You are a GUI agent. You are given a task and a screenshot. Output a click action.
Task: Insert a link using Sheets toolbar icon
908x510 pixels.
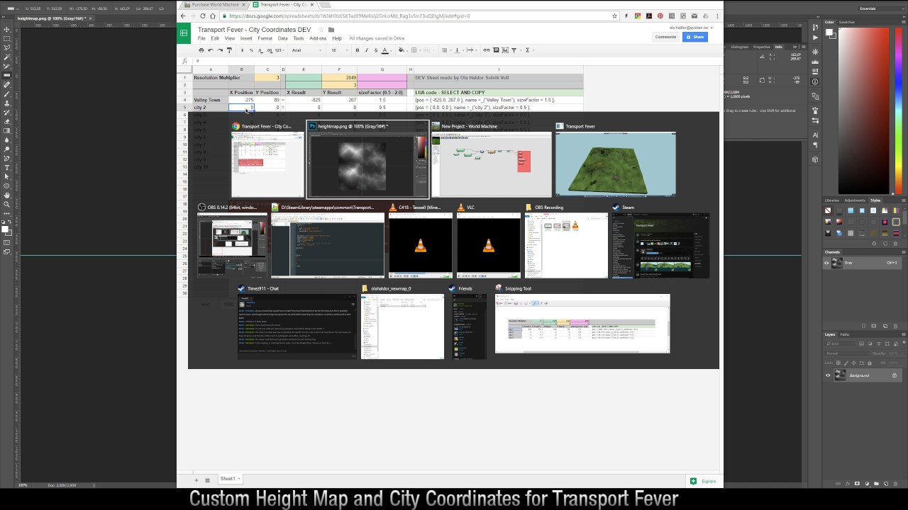487,50
